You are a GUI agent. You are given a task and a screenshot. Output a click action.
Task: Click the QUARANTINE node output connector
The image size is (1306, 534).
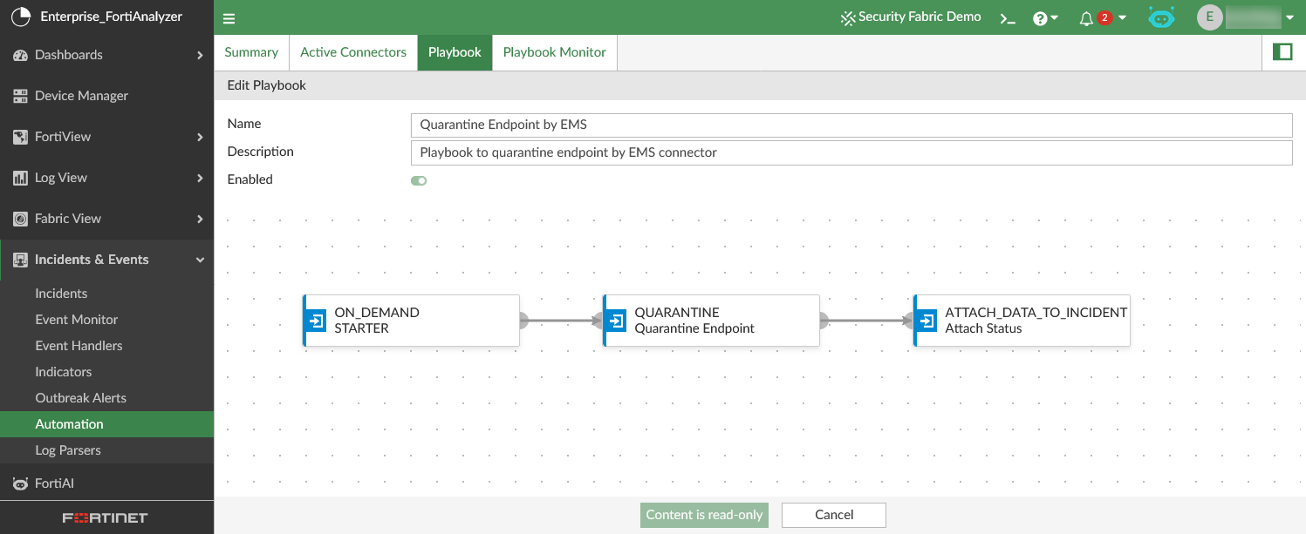coord(823,321)
